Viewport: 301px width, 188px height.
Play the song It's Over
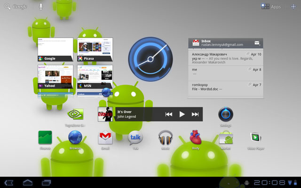(182, 114)
